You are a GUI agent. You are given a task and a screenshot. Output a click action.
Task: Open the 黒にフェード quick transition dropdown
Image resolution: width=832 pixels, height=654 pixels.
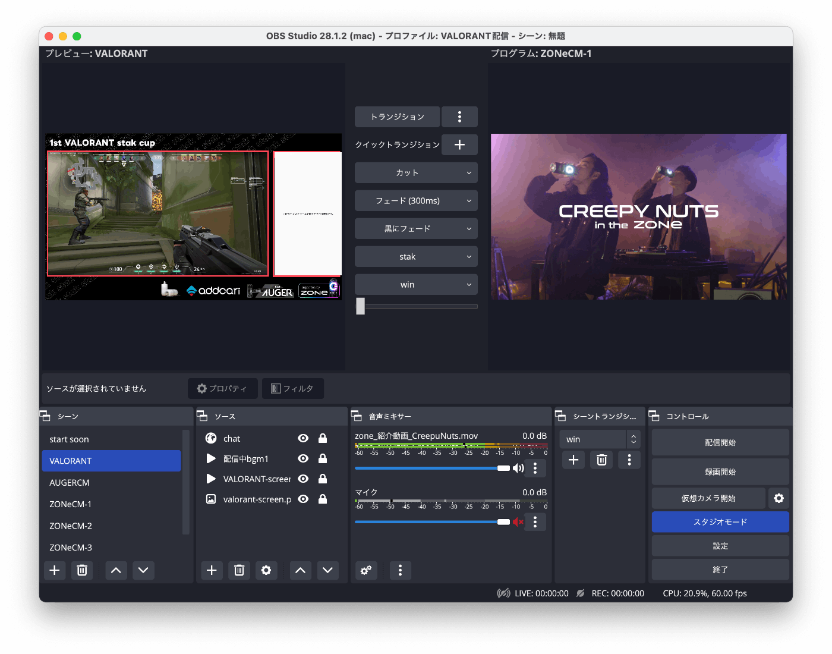(416, 228)
